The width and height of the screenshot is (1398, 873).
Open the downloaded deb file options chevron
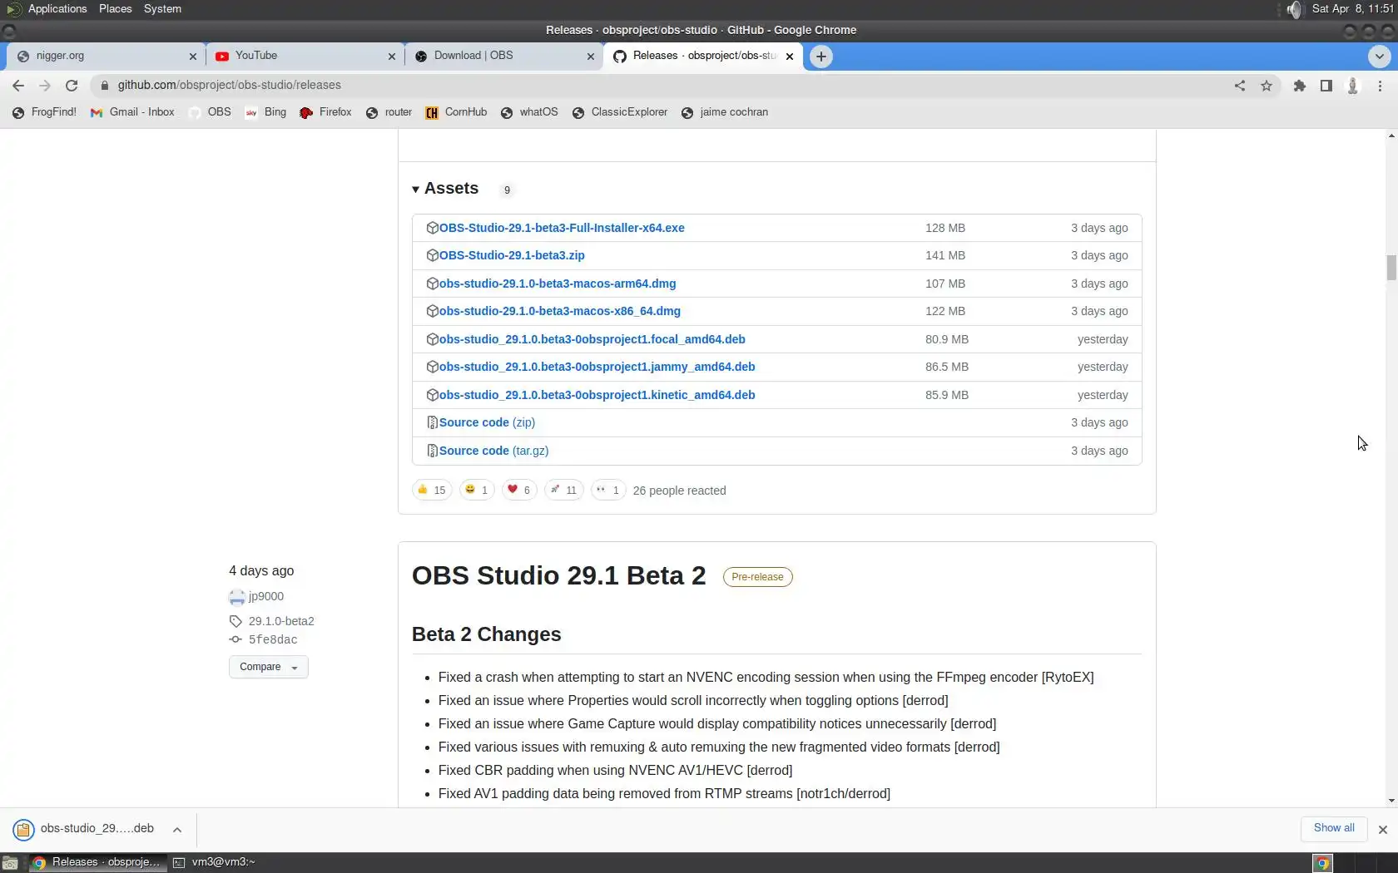pyautogui.click(x=177, y=830)
